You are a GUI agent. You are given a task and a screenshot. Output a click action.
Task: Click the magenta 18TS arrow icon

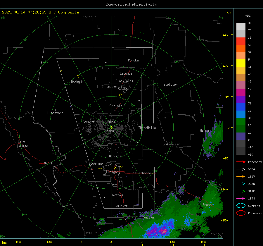tap(241, 199)
